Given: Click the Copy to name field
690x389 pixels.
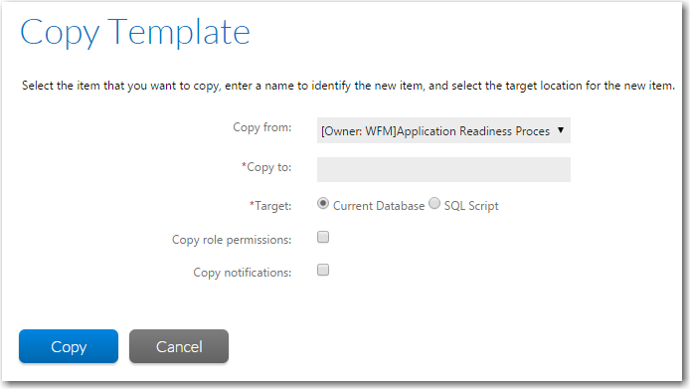Looking at the screenshot, I should (x=443, y=169).
